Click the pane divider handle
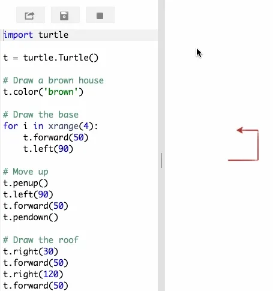The image size is (273, 291). tap(161, 160)
